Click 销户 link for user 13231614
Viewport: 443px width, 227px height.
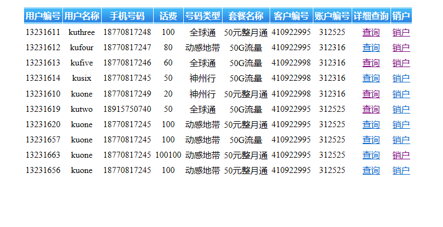pyautogui.click(x=401, y=78)
